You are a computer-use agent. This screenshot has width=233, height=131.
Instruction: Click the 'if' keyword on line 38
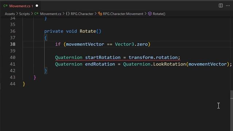pos(58,44)
